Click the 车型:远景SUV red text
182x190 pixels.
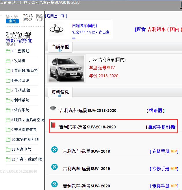[102, 68]
